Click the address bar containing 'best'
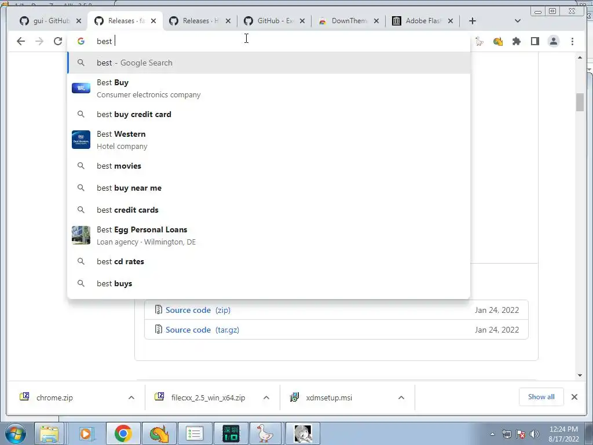The width and height of the screenshot is (593, 445). (x=269, y=41)
